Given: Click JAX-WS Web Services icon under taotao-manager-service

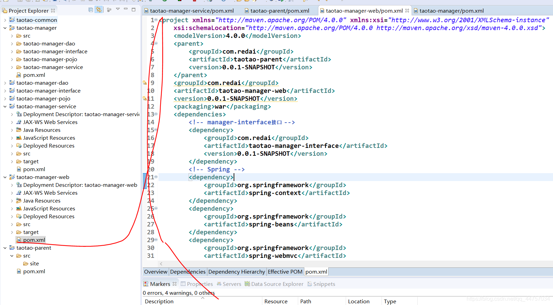Looking at the screenshot, I should pyautogui.click(x=19, y=122).
